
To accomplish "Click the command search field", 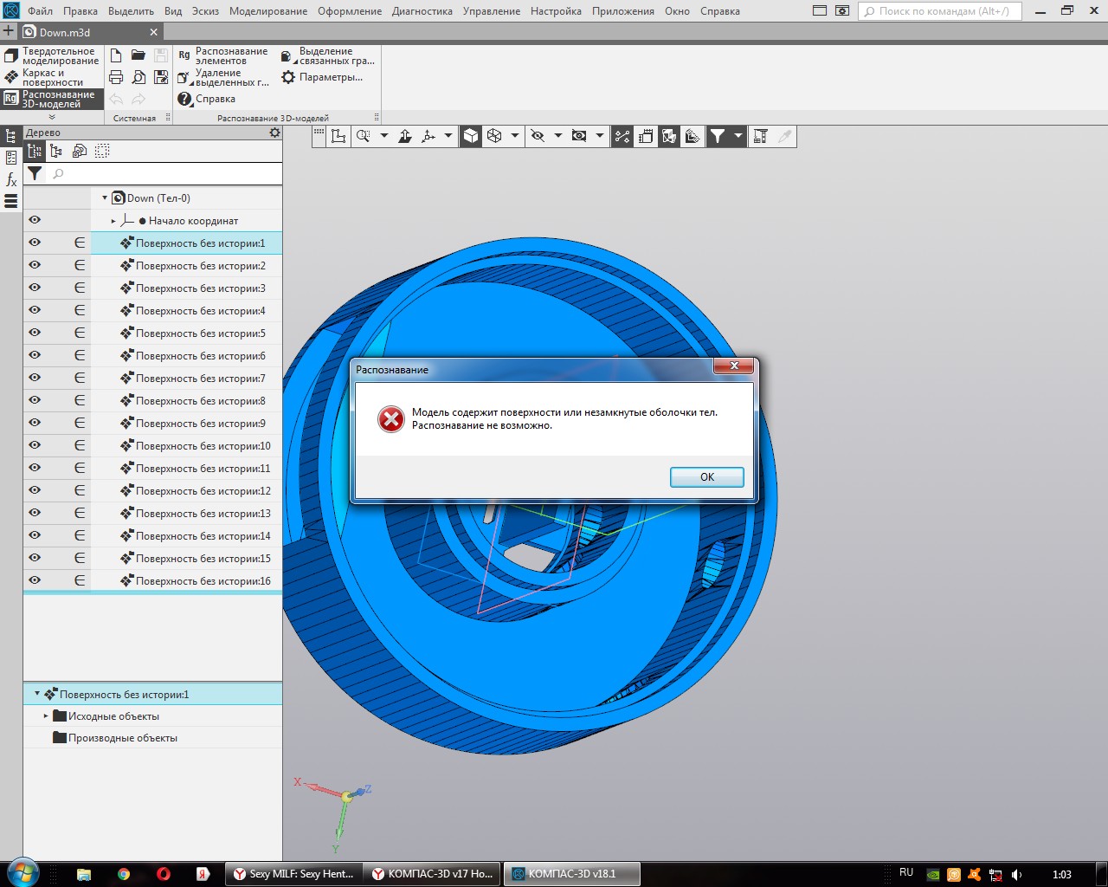I will click(944, 11).
